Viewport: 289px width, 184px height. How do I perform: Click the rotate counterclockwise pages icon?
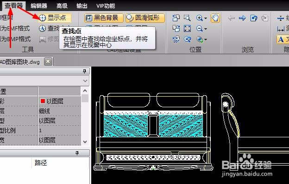click(176, 18)
